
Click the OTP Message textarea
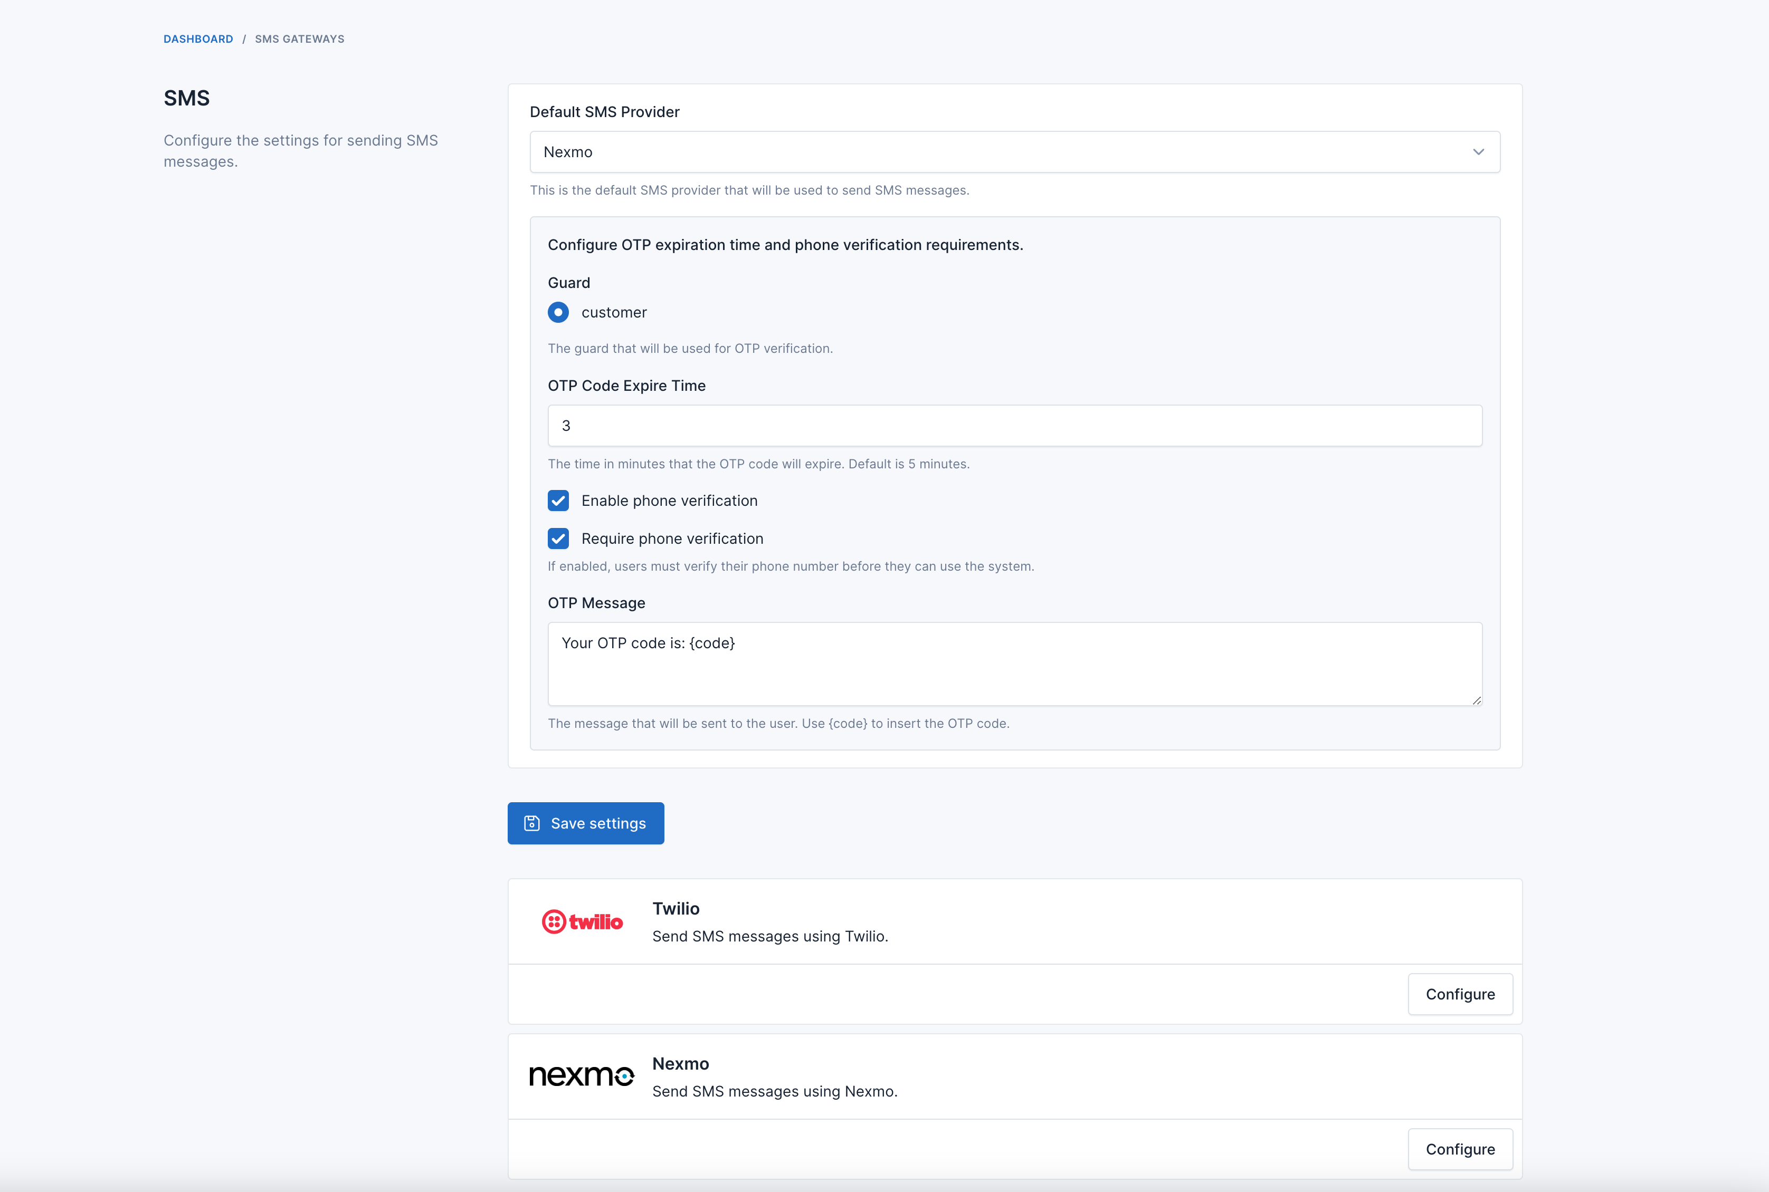pyautogui.click(x=1014, y=665)
